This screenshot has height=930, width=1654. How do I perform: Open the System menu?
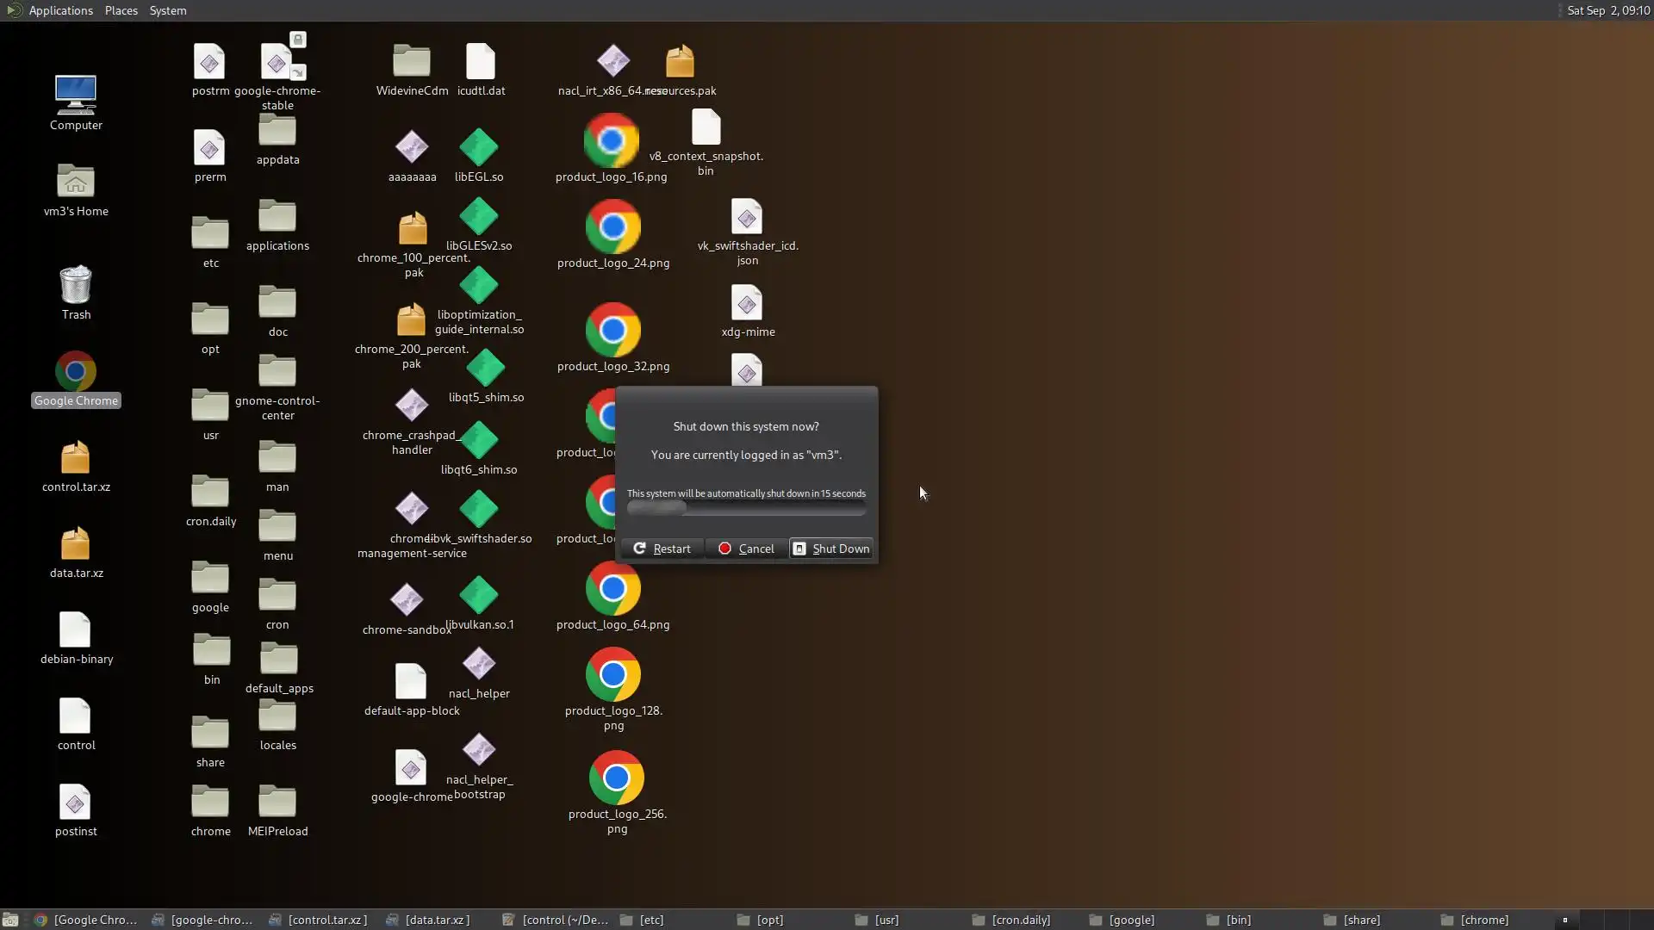[168, 10]
